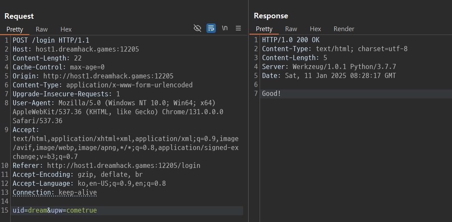
Task: Open the Response Render tab
Action: [x=344, y=29]
